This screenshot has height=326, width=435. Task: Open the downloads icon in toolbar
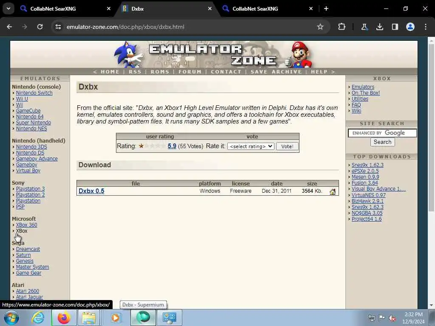[379, 27]
